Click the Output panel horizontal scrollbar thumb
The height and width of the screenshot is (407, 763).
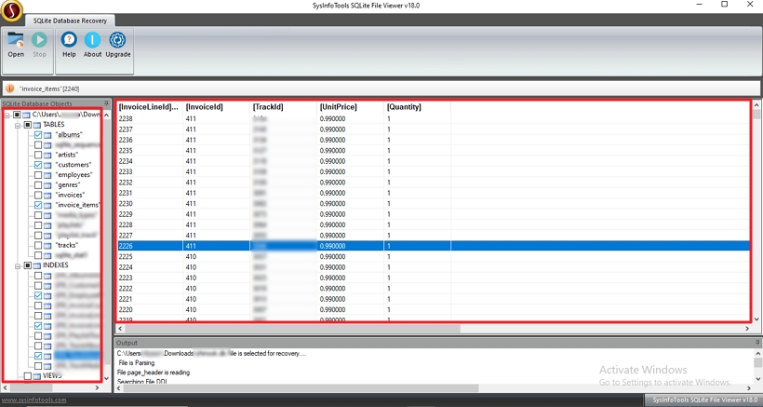coord(301,388)
